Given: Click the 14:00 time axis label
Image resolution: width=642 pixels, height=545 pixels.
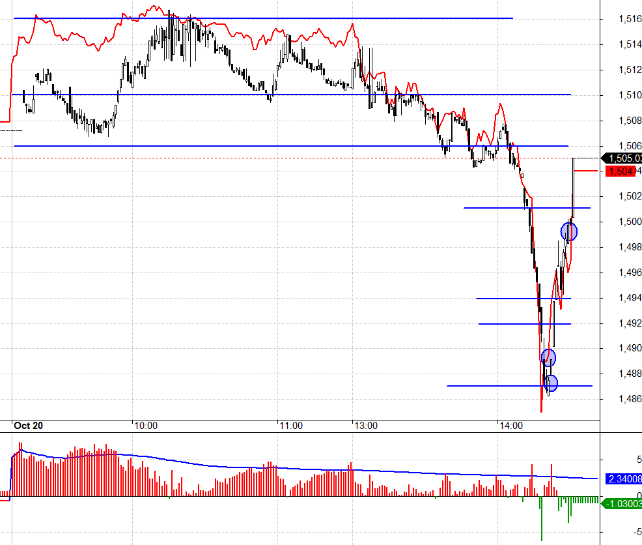Looking at the screenshot, I should [x=511, y=426].
